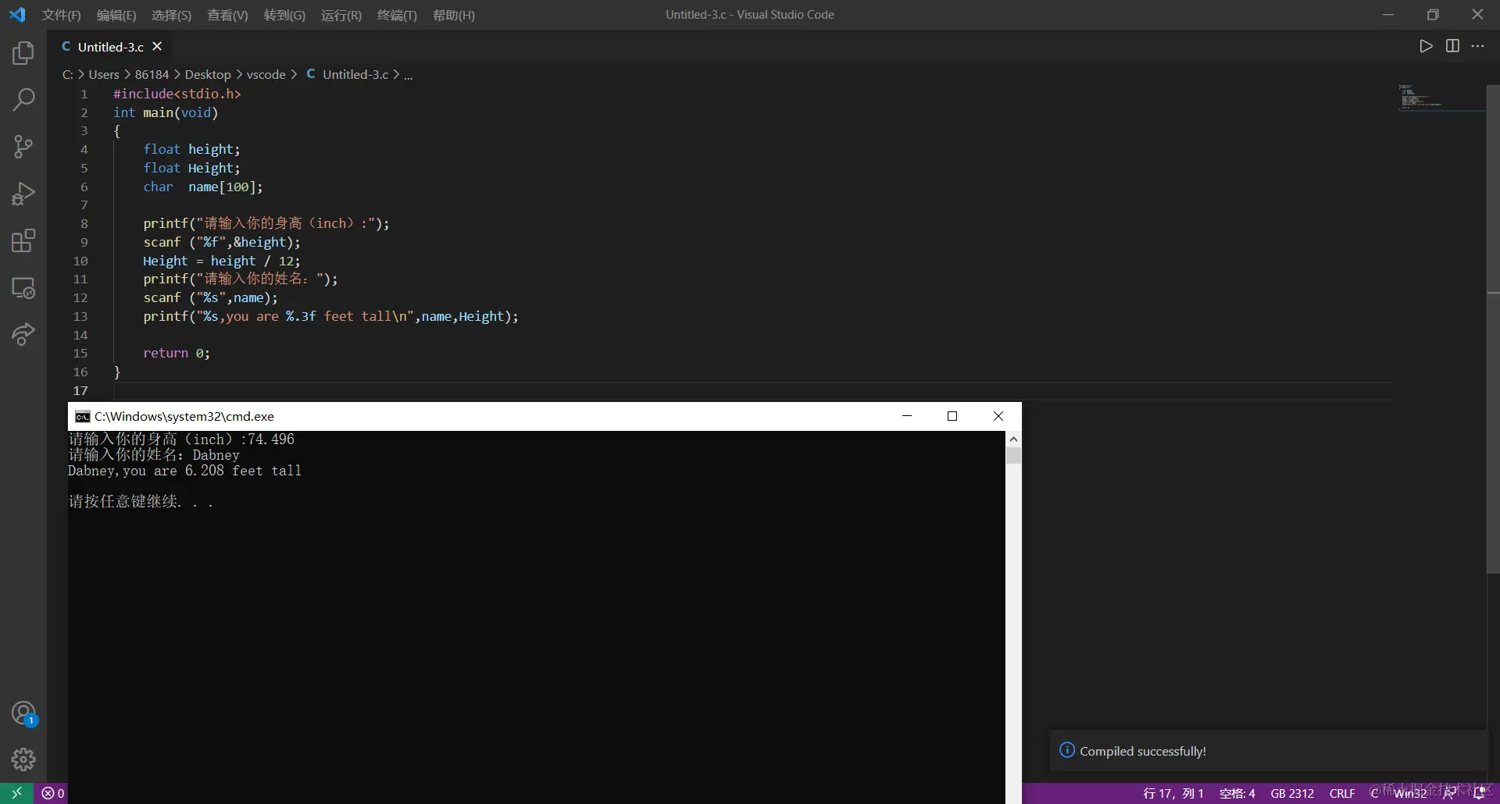
Task: Change end of line sequence CRLF
Action: [1342, 793]
